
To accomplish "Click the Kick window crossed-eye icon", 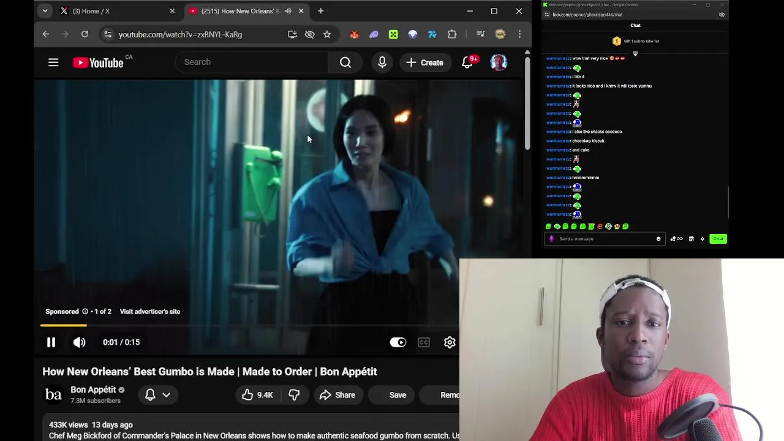I will pyautogui.click(x=722, y=15).
